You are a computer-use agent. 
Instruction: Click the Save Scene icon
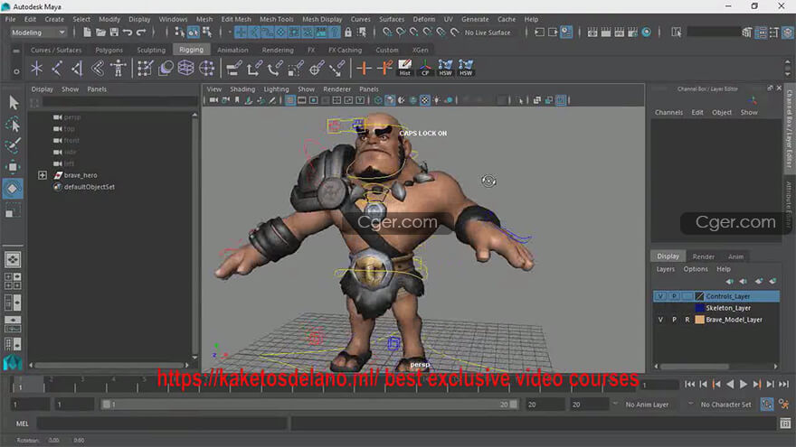(x=114, y=33)
